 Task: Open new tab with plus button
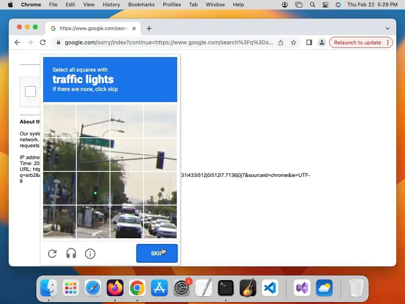click(x=149, y=28)
